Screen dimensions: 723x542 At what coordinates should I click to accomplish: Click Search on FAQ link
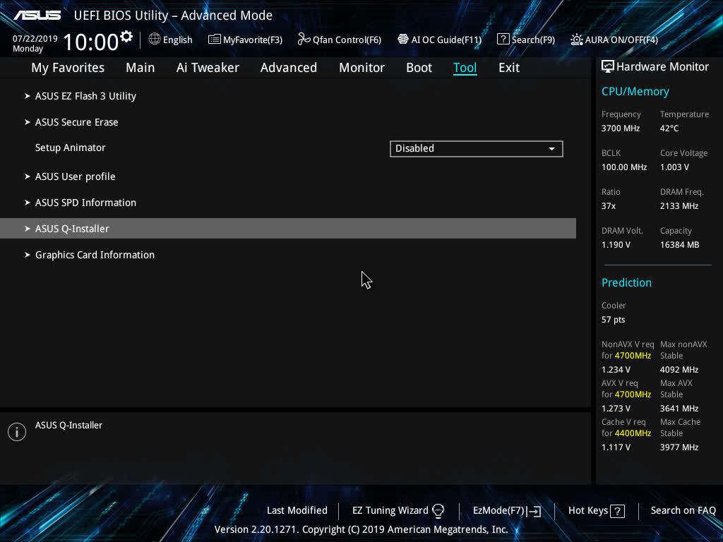tap(683, 511)
